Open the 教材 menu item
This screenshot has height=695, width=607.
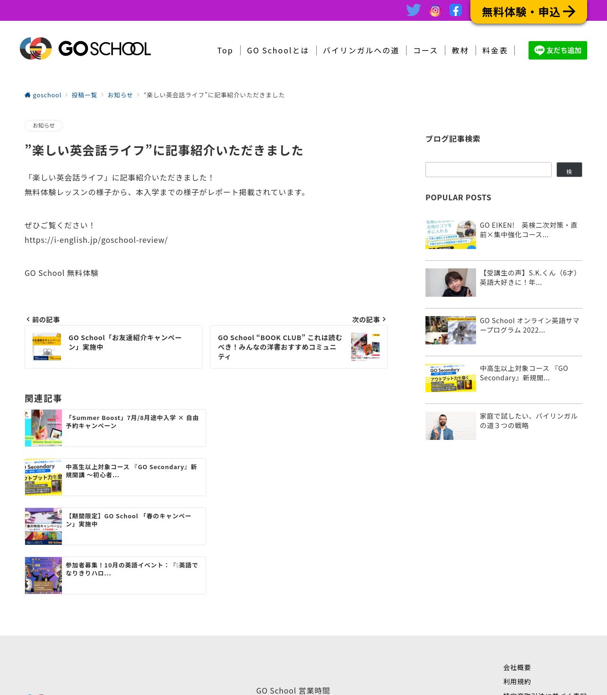pyautogui.click(x=460, y=51)
